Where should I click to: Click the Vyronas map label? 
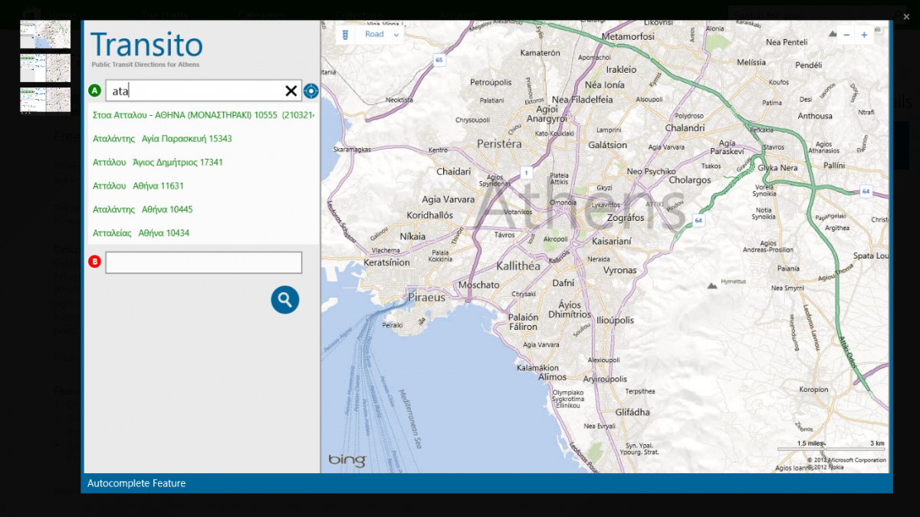(x=619, y=270)
